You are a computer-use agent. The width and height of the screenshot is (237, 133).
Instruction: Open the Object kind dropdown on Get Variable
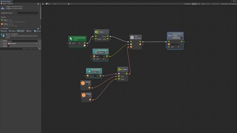pyautogui.click(x=101, y=52)
